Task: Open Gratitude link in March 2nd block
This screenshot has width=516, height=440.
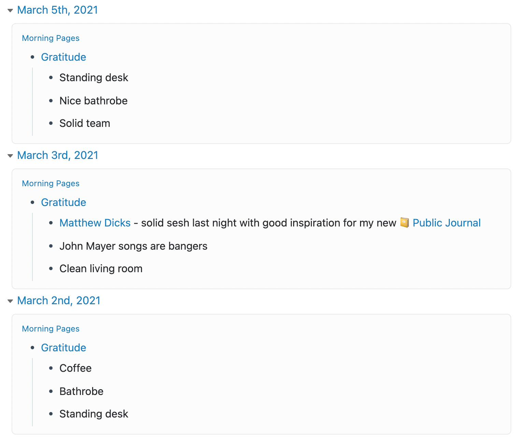Action: pos(63,348)
